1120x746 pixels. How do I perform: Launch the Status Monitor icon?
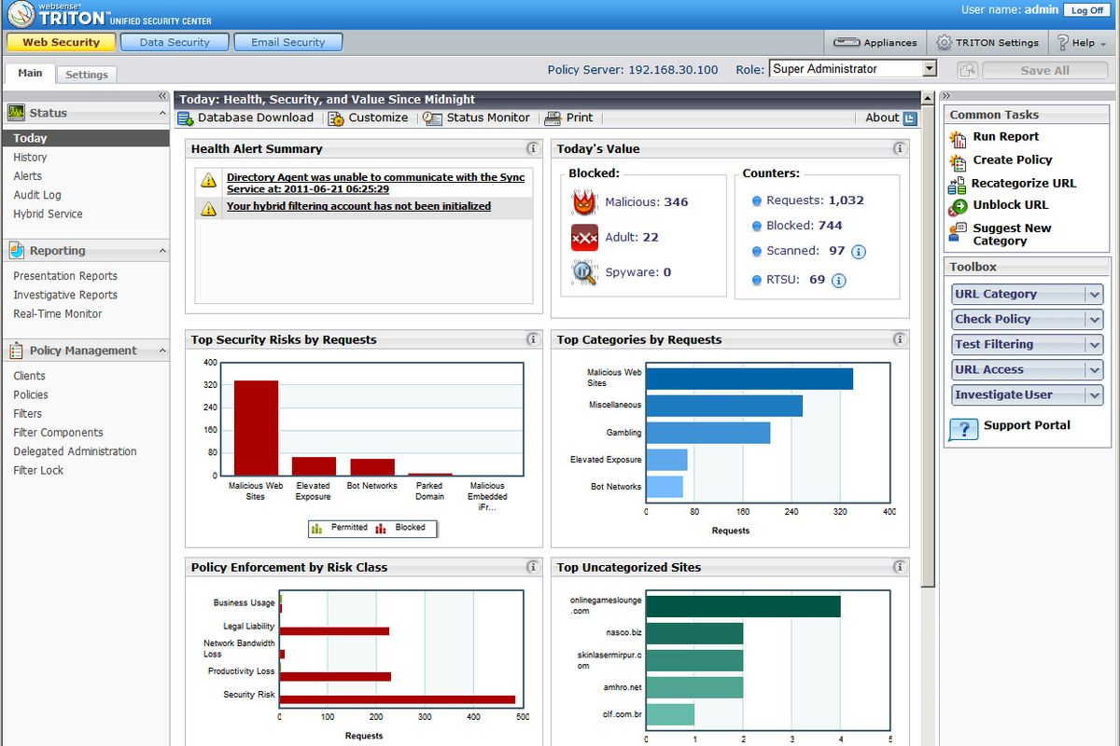coord(431,117)
